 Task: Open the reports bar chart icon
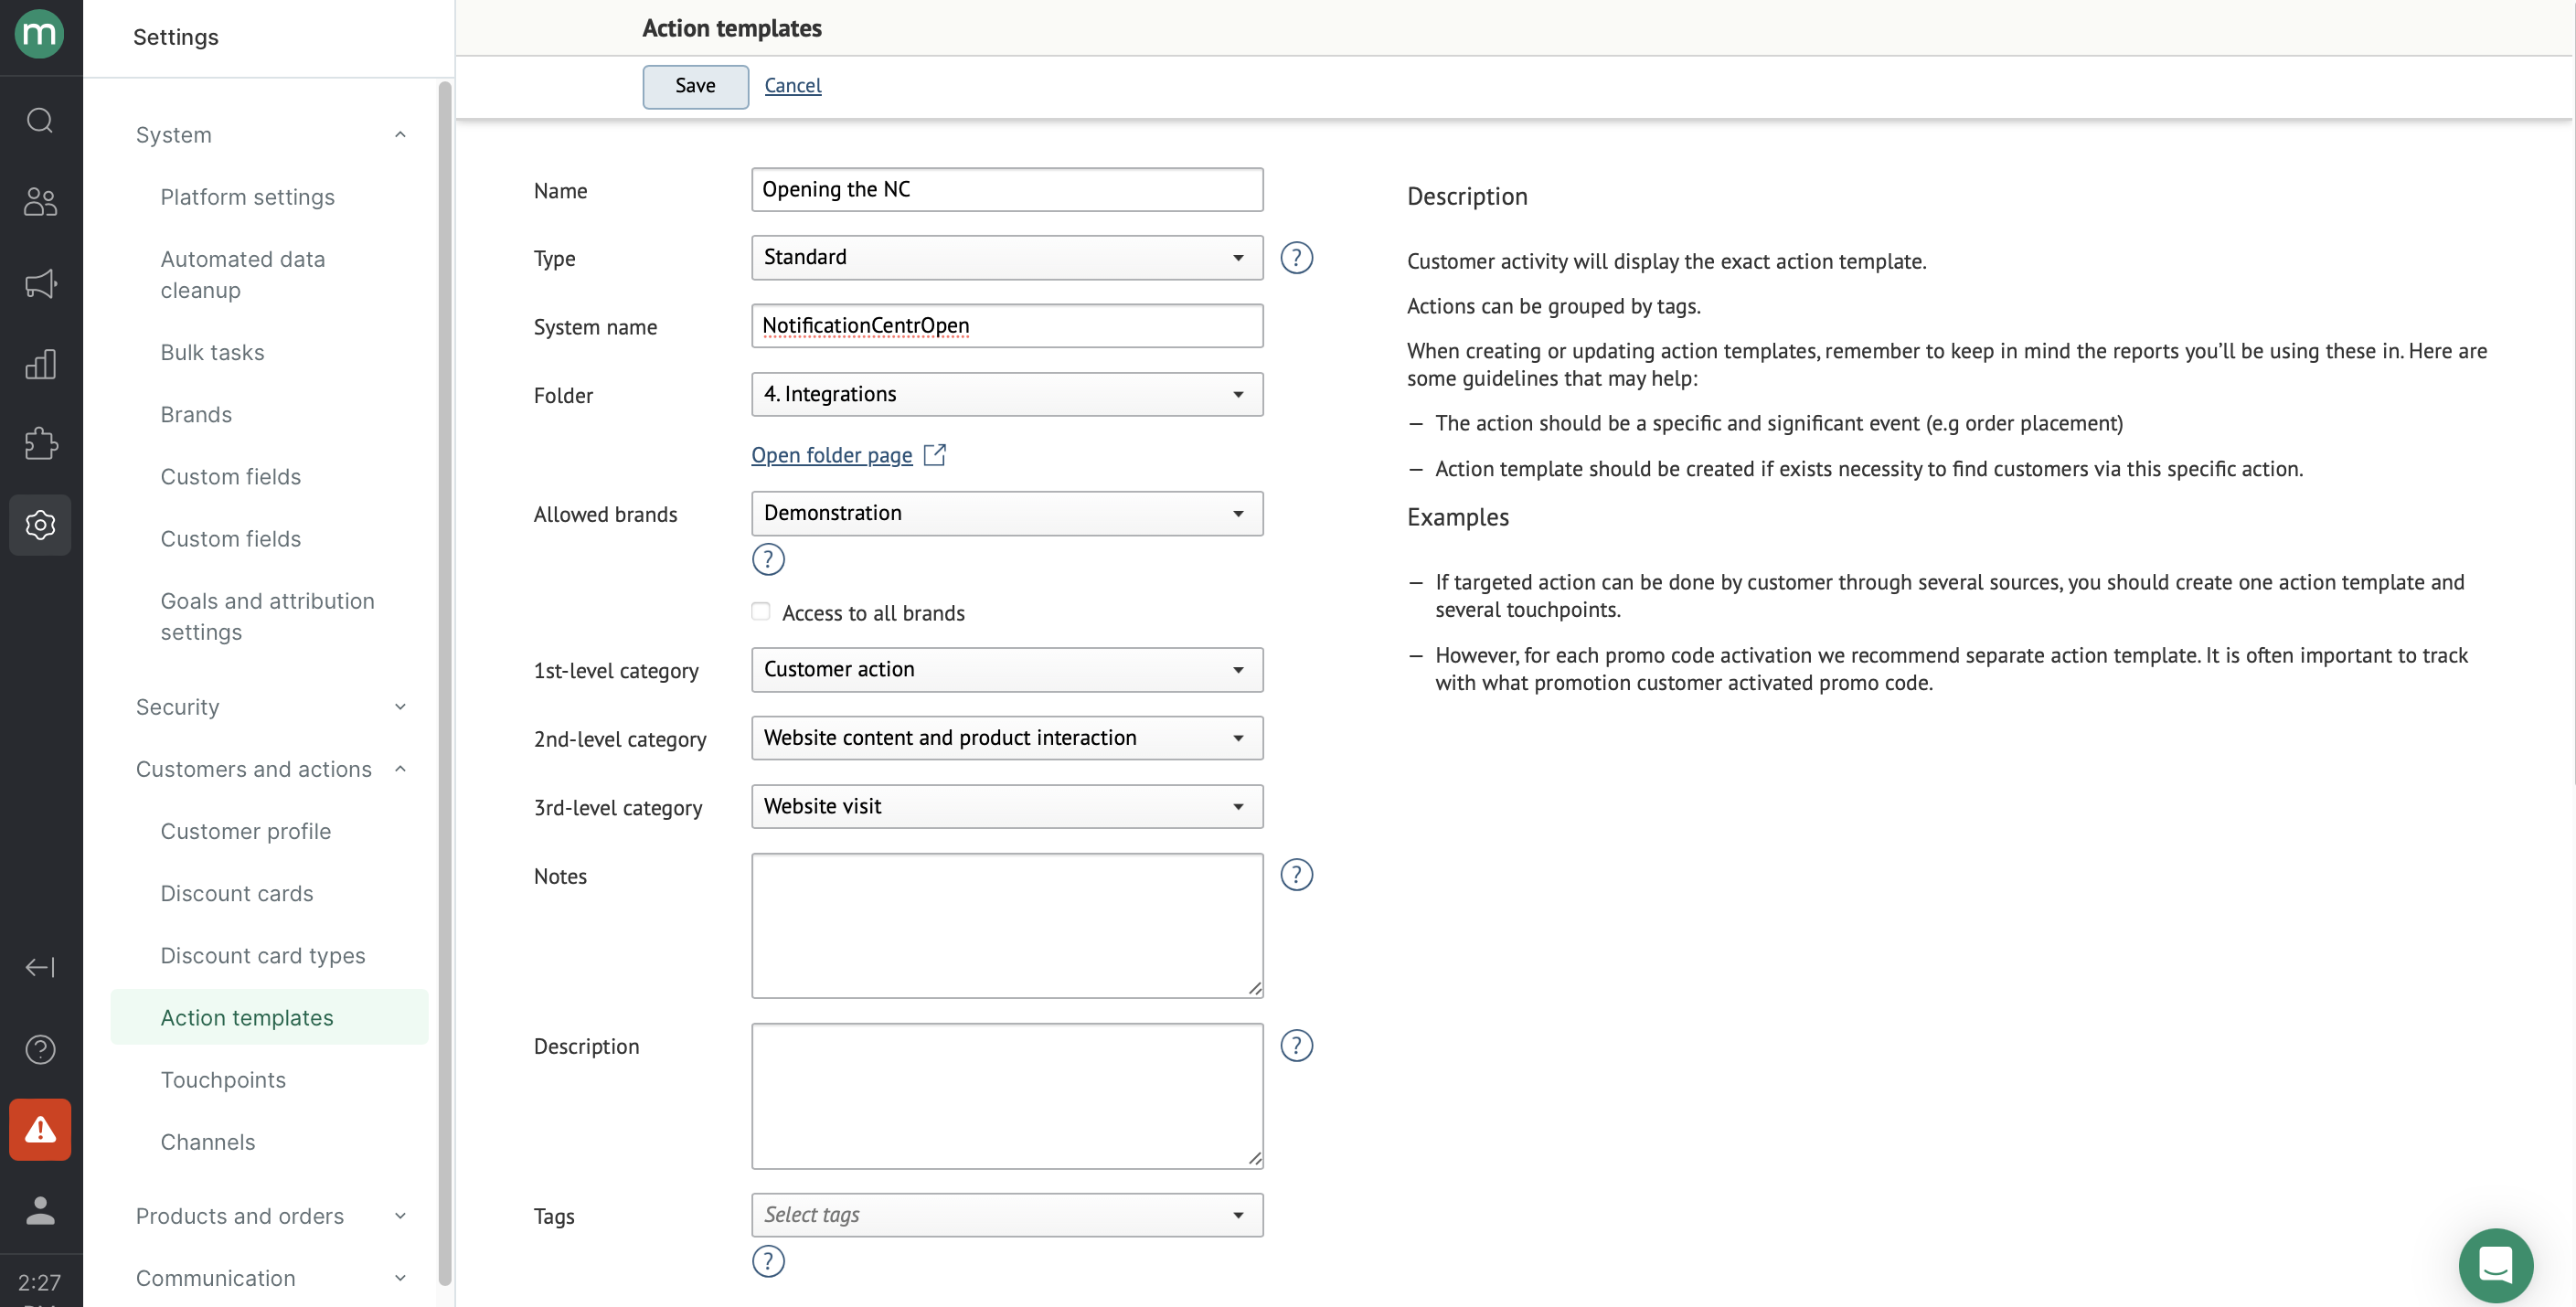[x=40, y=364]
